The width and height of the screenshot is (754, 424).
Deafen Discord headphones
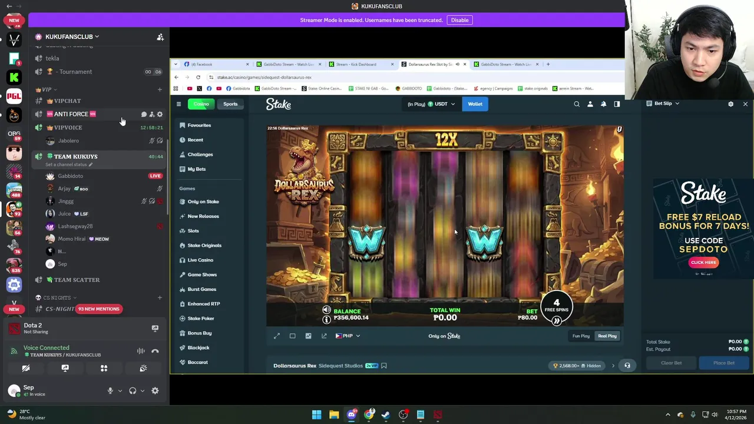click(133, 390)
